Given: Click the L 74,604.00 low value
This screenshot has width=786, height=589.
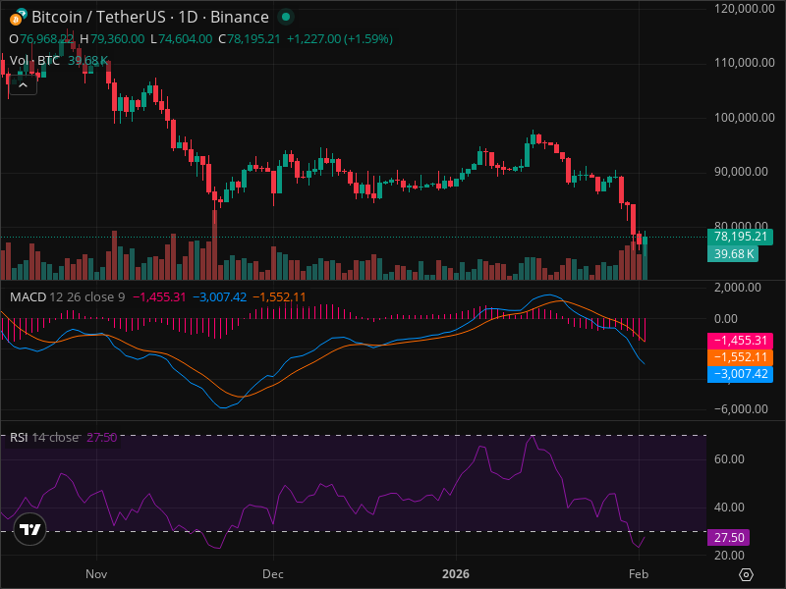Looking at the screenshot, I should click(181, 39).
